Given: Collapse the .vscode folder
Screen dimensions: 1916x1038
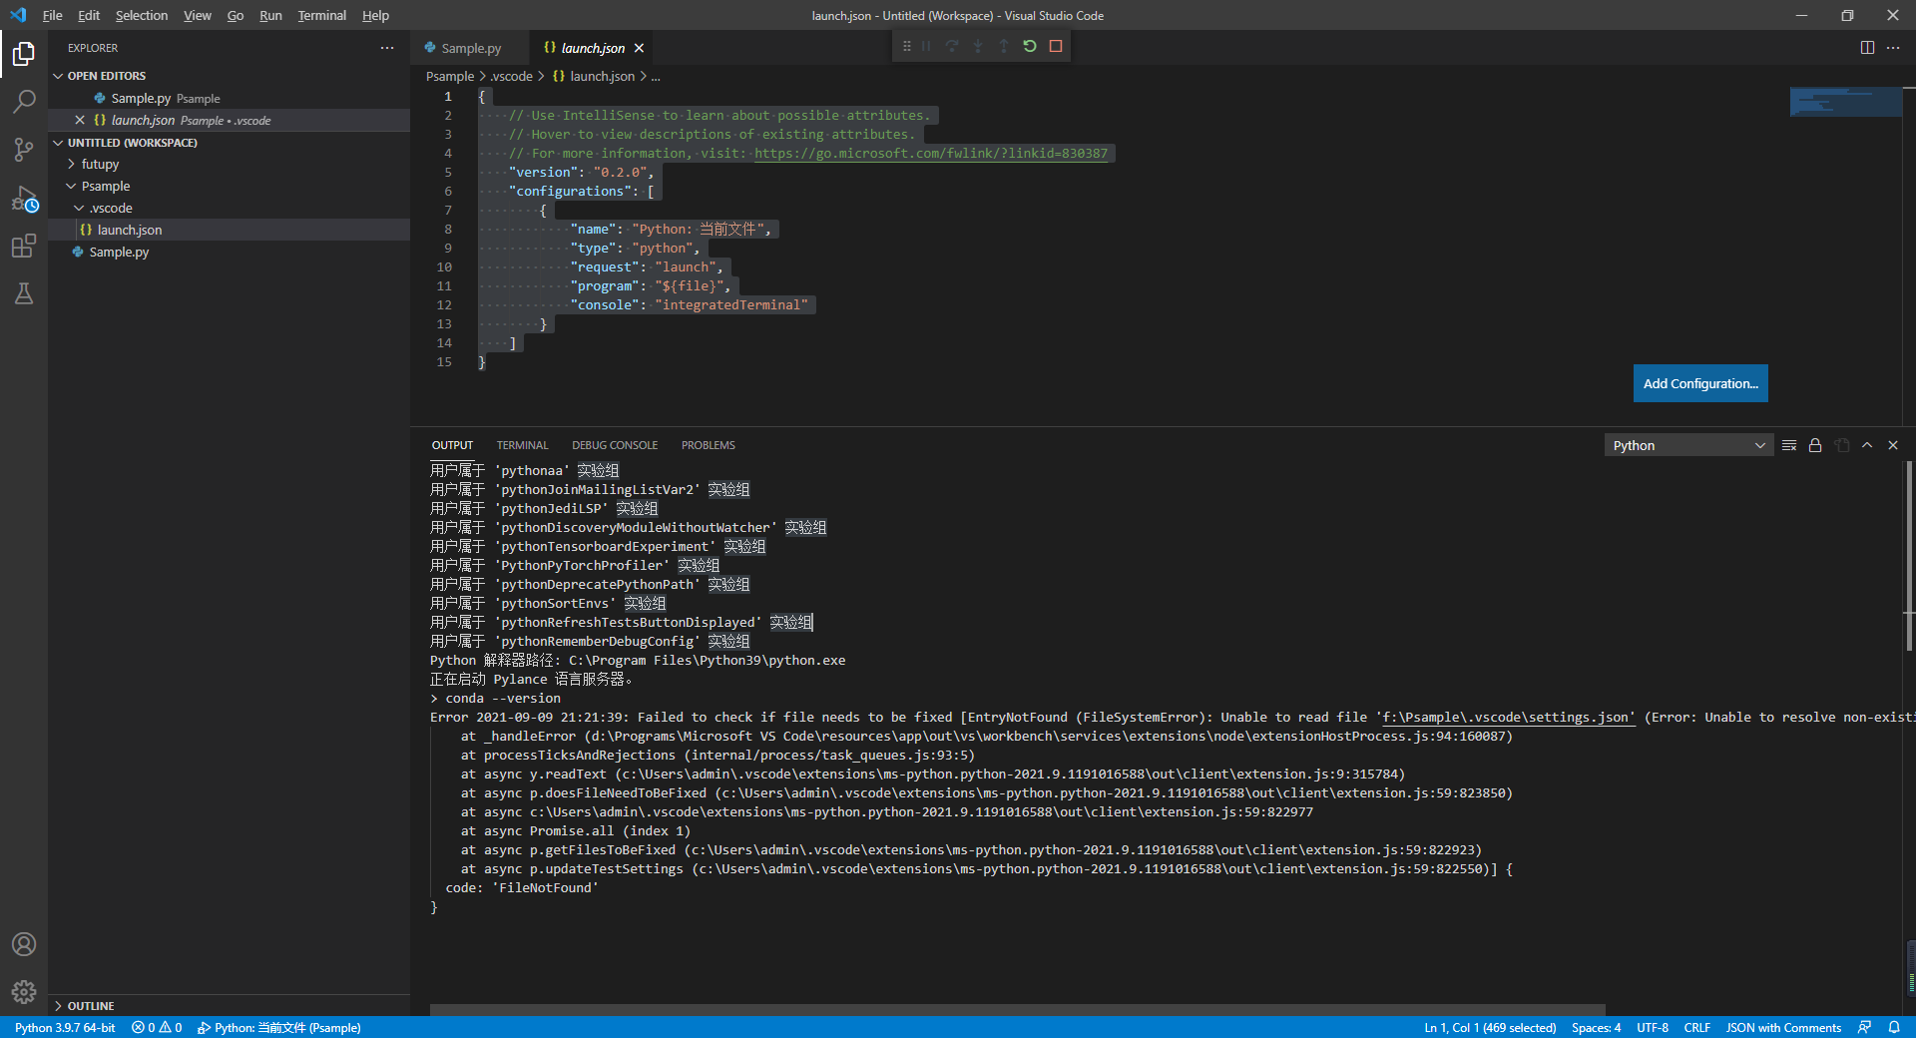Looking at the screenshot, I should [110, 208].
